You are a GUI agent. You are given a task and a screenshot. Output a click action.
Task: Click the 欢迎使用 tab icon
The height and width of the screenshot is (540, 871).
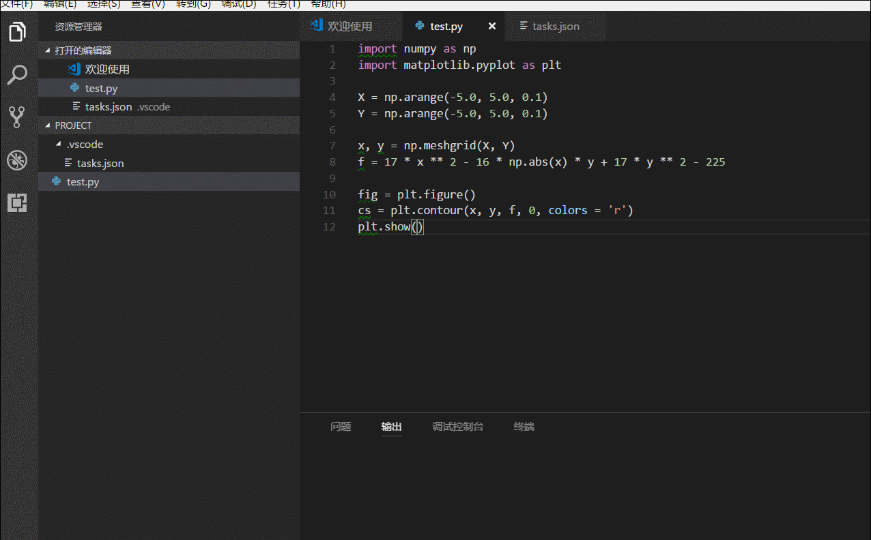click(x=317, y=26)
